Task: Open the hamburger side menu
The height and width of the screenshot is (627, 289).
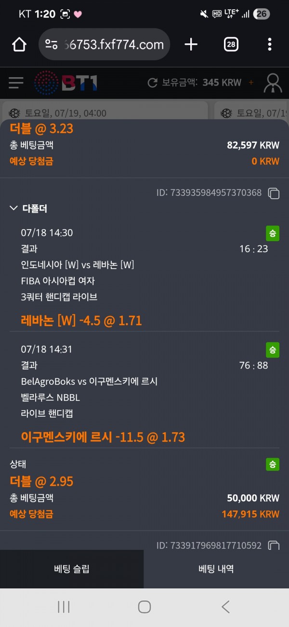Action: click(x=16, y=83)
